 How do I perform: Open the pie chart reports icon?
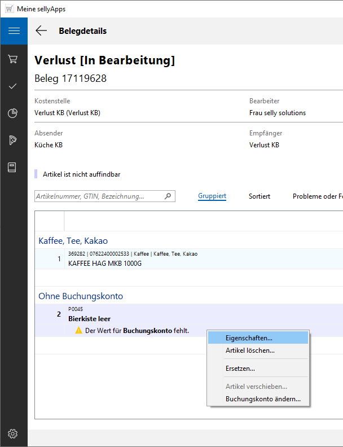click(x=14, y=113)
